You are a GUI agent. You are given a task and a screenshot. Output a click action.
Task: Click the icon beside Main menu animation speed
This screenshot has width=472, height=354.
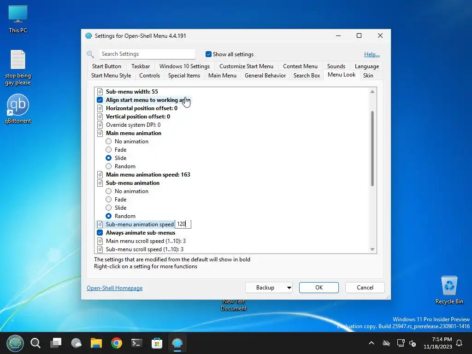click(100, 175)
